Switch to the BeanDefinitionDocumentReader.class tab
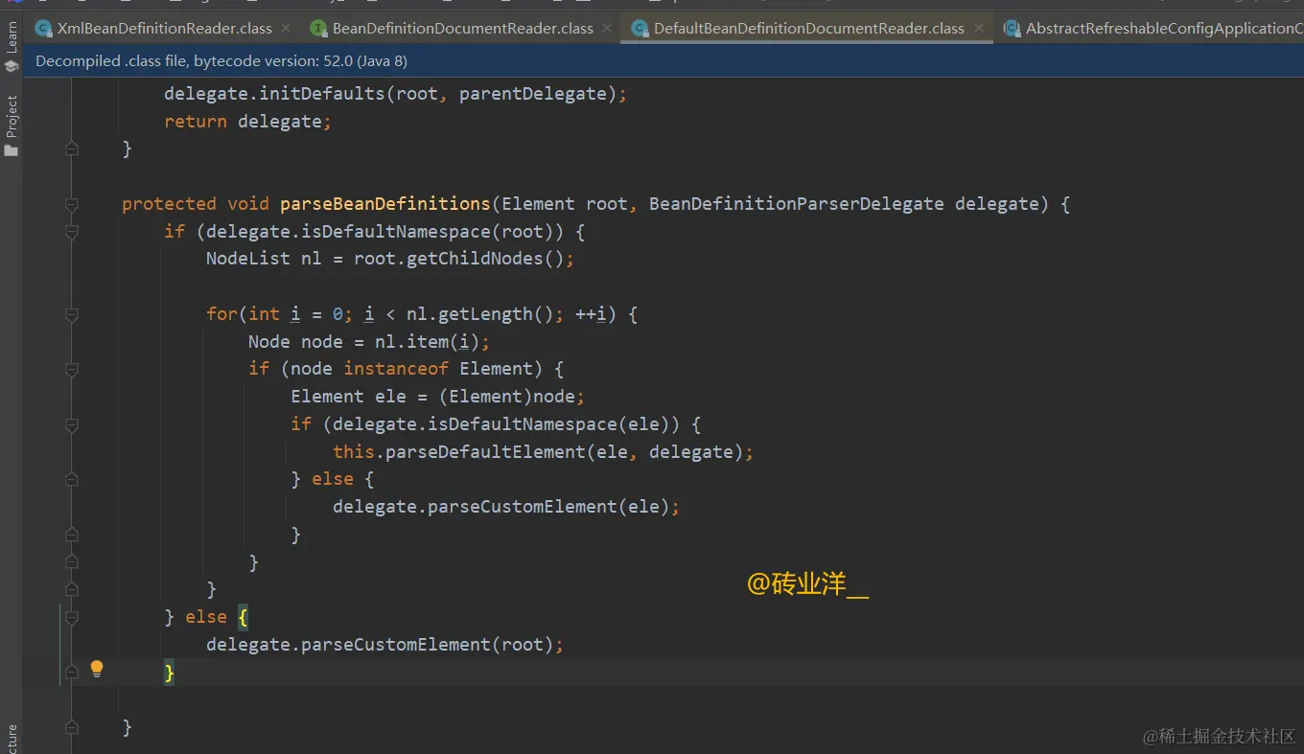Viewport: 1304px width, 754px height. pos(462,29)
